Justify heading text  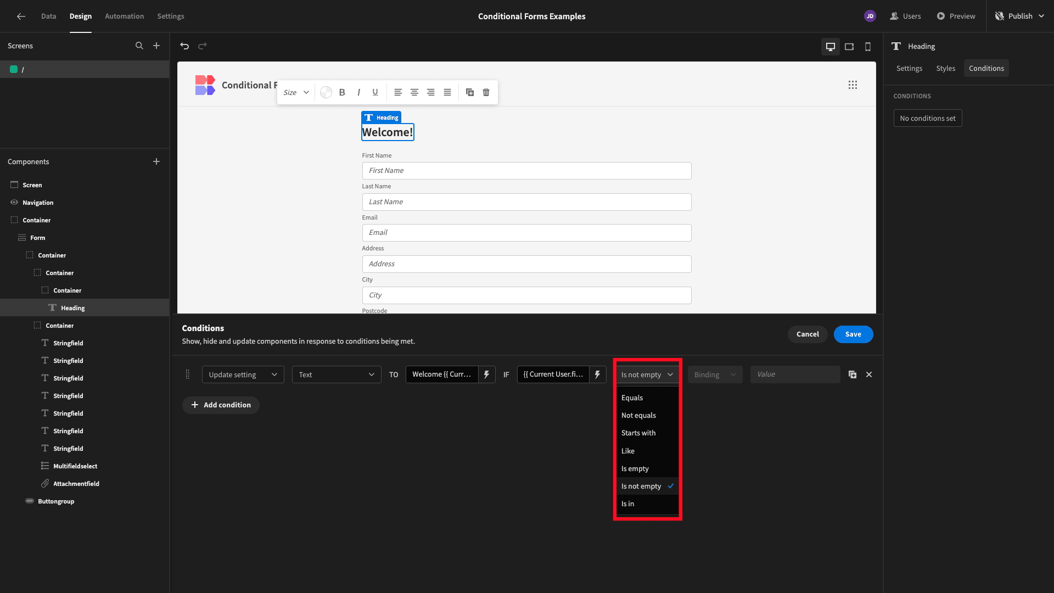click(447, 92)
